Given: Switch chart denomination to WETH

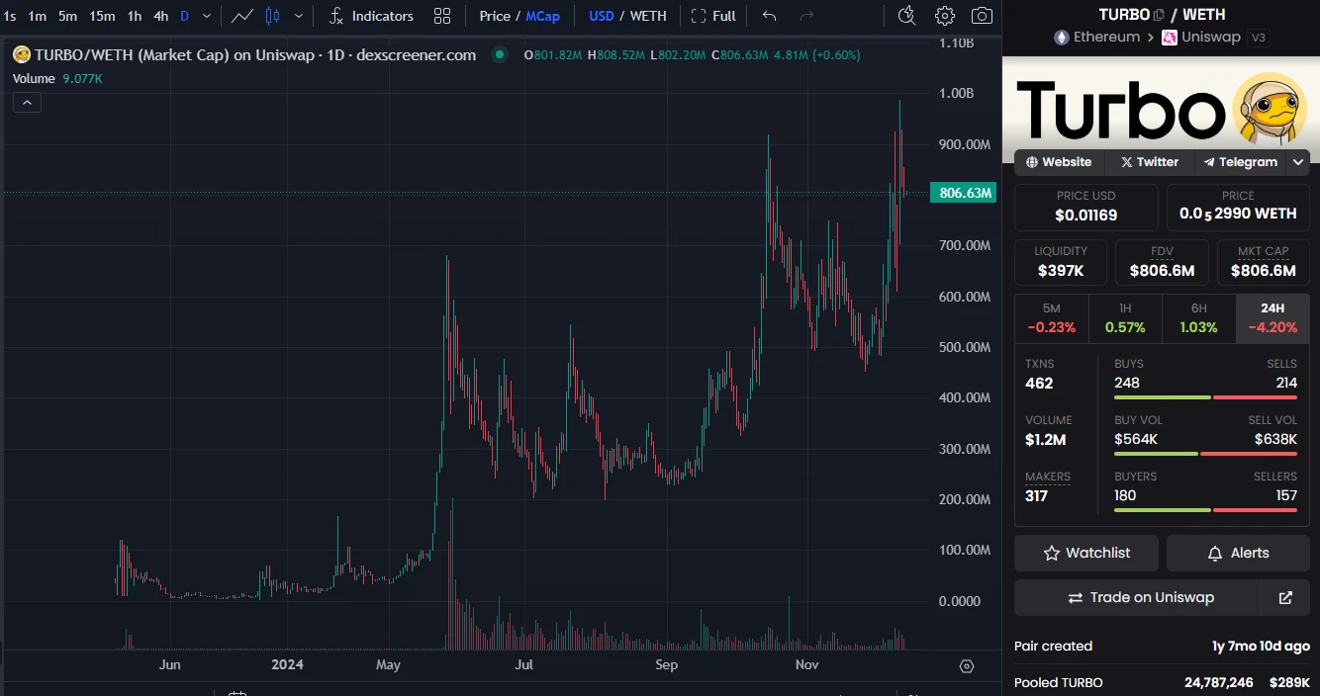Looking at the screenshot, I should tap(648, 16).
